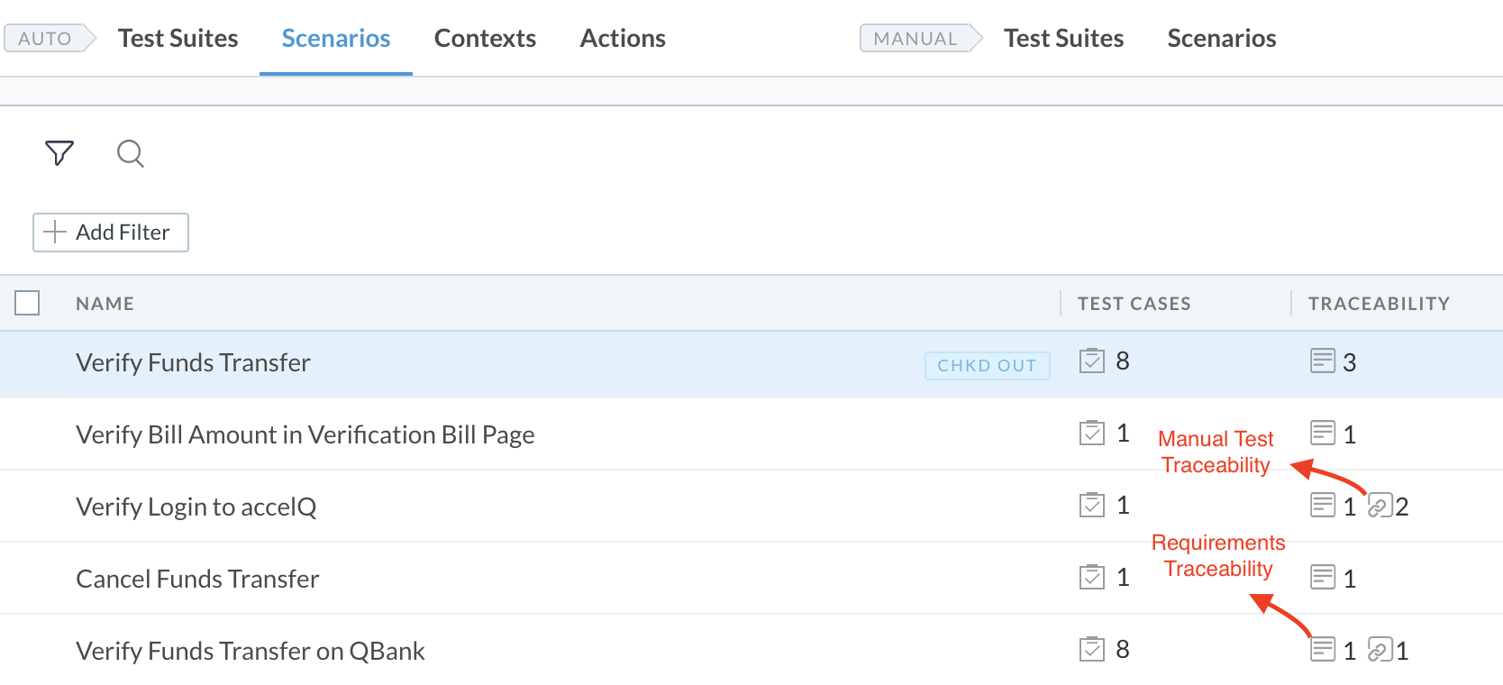Click the MANUAL section tag
The width and height of the screenshot is (1503, 685).
921,38
